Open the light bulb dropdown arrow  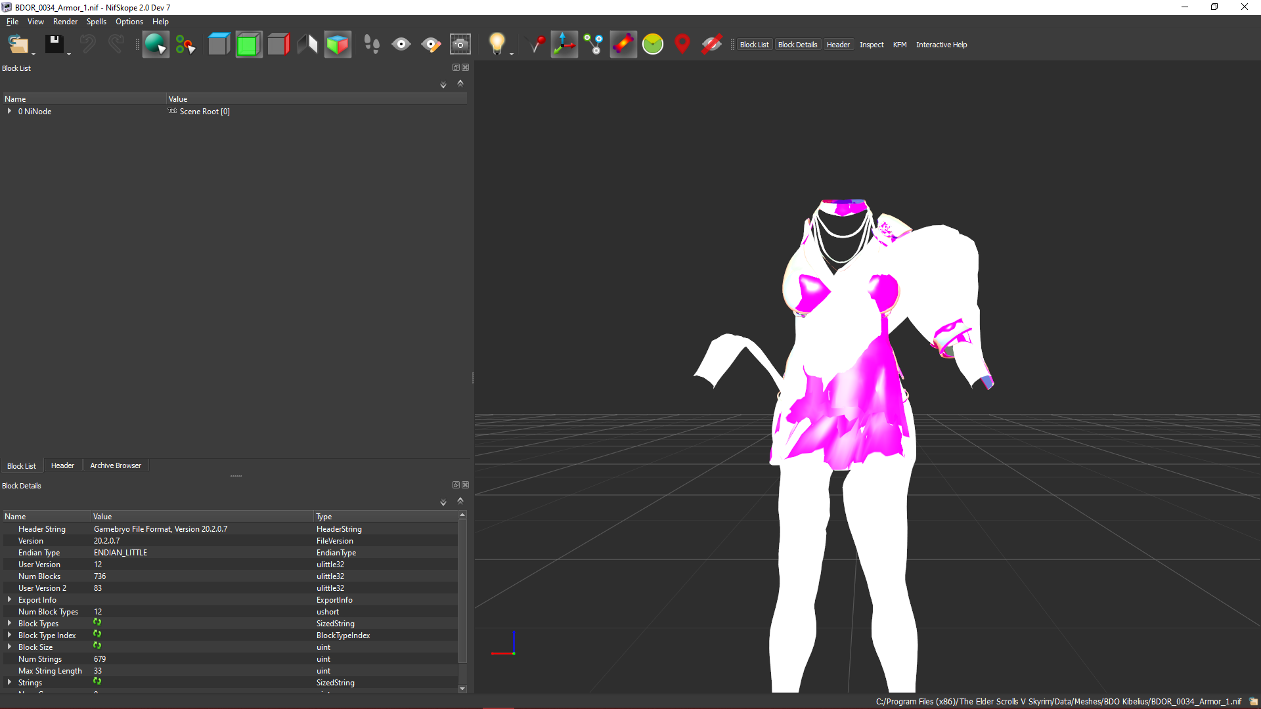click(512, 54)
